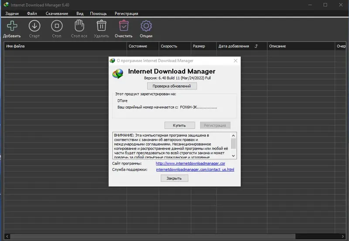Click the Очистить toolbar icon

124,26
